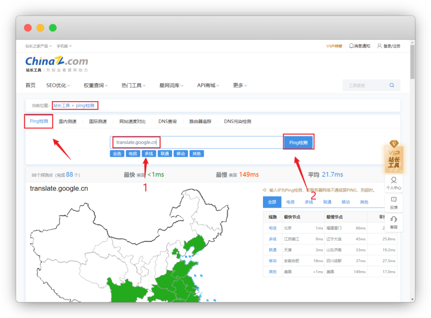Screen dimensions: 431x318
Task: Click the 站长工具 breadcrumb link
Action: click(x=61, y=106)
